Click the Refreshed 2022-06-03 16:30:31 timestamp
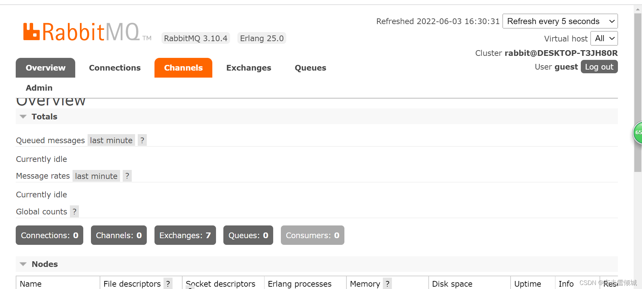The image size is (642, 289). click(438, 21)
